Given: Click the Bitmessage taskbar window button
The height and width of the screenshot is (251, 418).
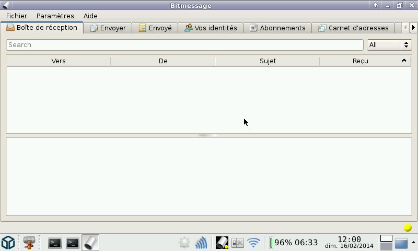Looking at the screenshot, I should pos(90,243).
